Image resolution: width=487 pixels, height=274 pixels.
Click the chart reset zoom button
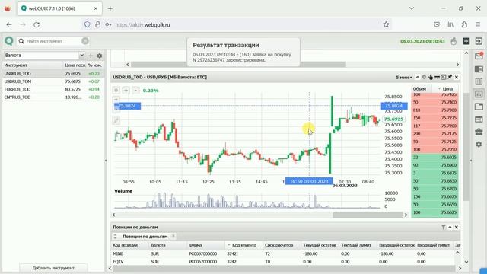116,91
